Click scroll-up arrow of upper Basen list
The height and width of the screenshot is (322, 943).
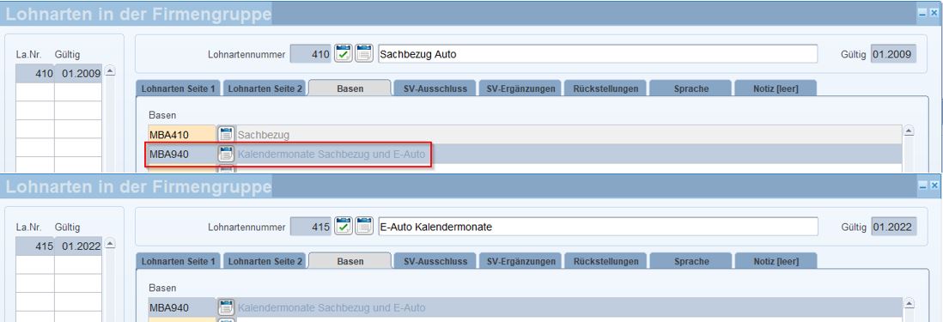tap(909, 131)
